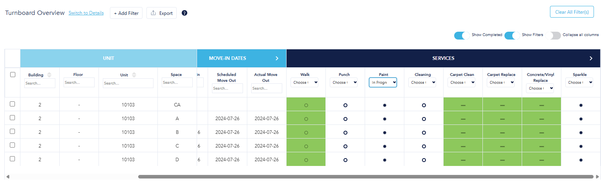Image resolution: width=601 pixels, height=182 pixels.
Task: Check the row checkbox for space CA
Action: (x=13, y=104)
